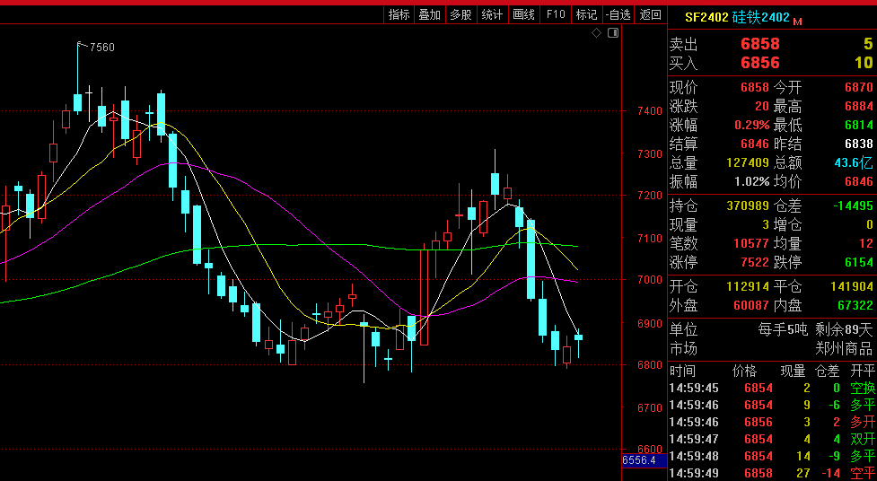Toggle the side panel layout icon
Screen dimensions: 877x481
pos(613,33)
